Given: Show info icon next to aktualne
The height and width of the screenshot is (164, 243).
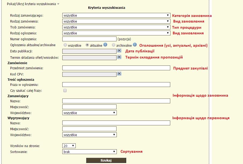Looking at the screenshot, I should [105, 45].
